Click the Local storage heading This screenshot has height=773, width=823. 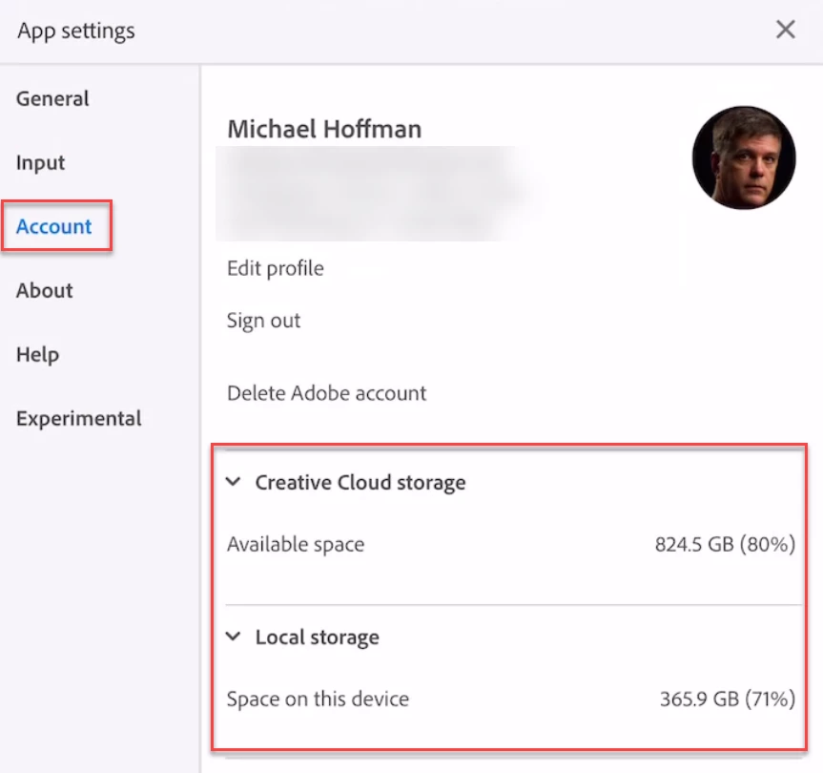click(317, 637)
